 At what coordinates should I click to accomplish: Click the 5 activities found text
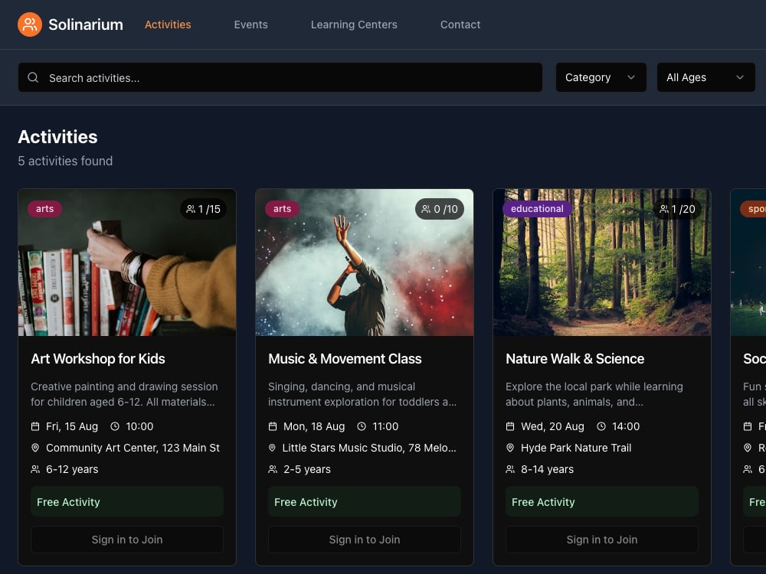click(x=65, y=161)
